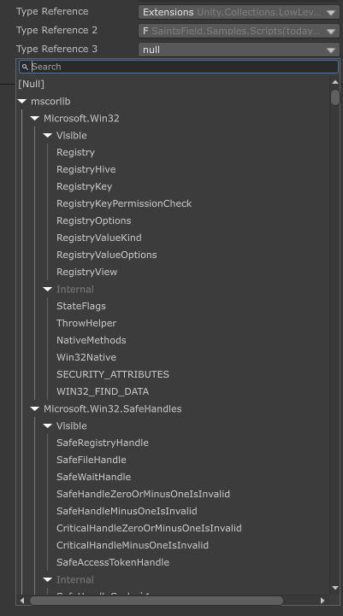Collapse the mscorlib assembly node
The image size is (343, 616).
pyautogui.click(x=22, y=102)
